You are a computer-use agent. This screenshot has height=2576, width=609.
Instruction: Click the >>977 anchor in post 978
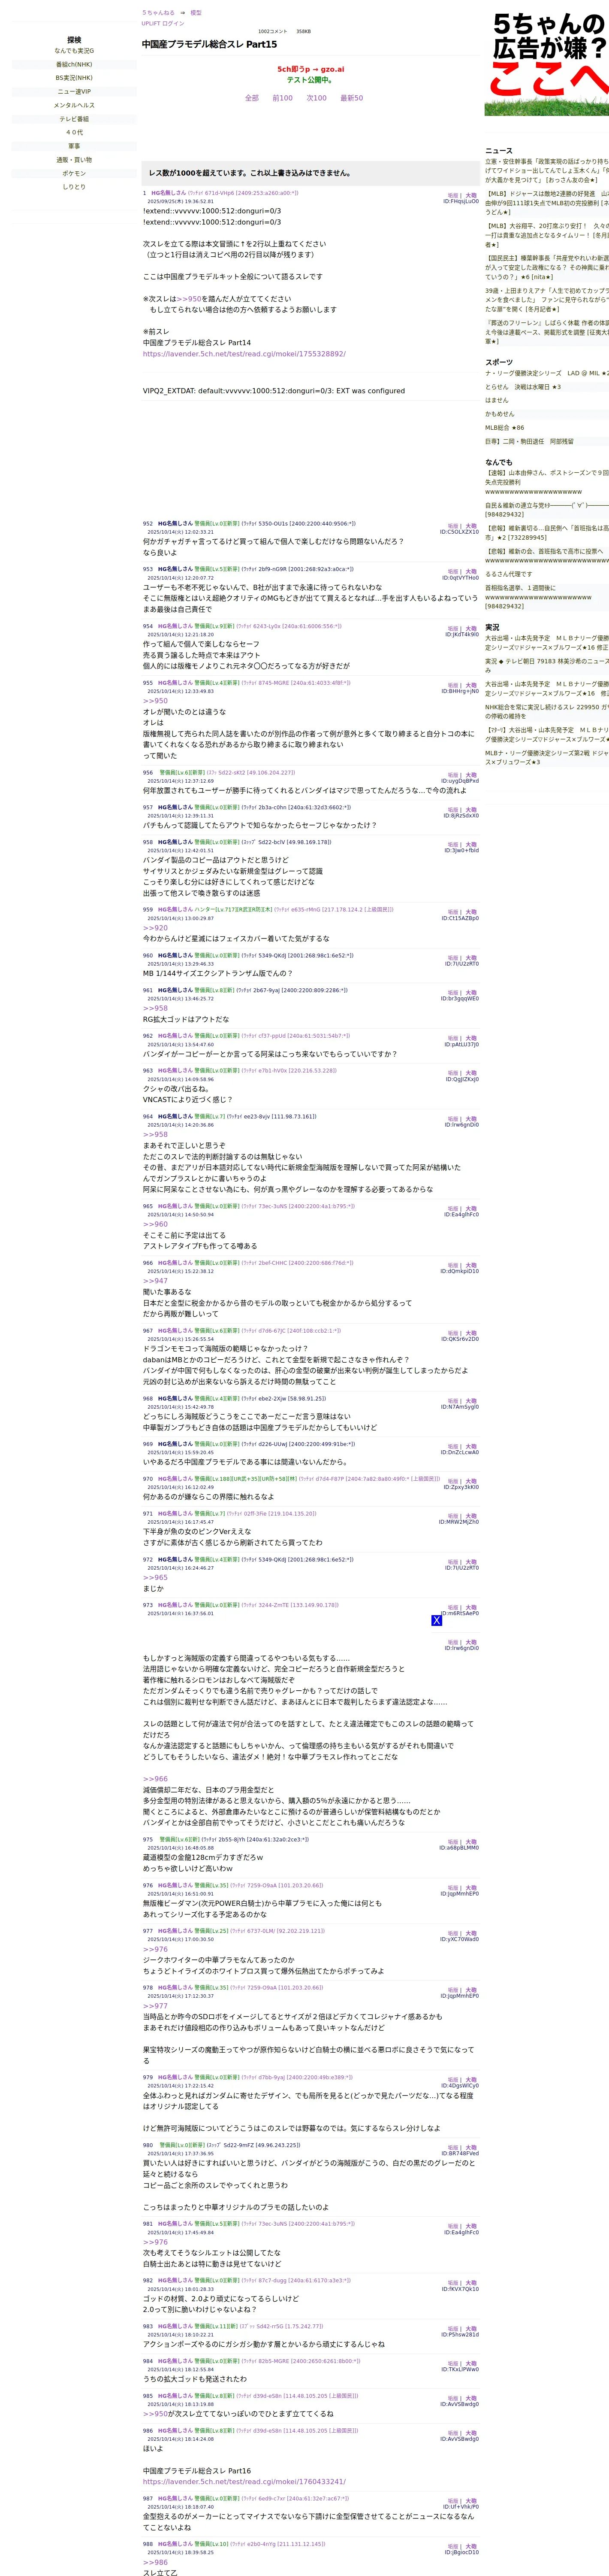pyautogui.click(x=155, y=2006)
